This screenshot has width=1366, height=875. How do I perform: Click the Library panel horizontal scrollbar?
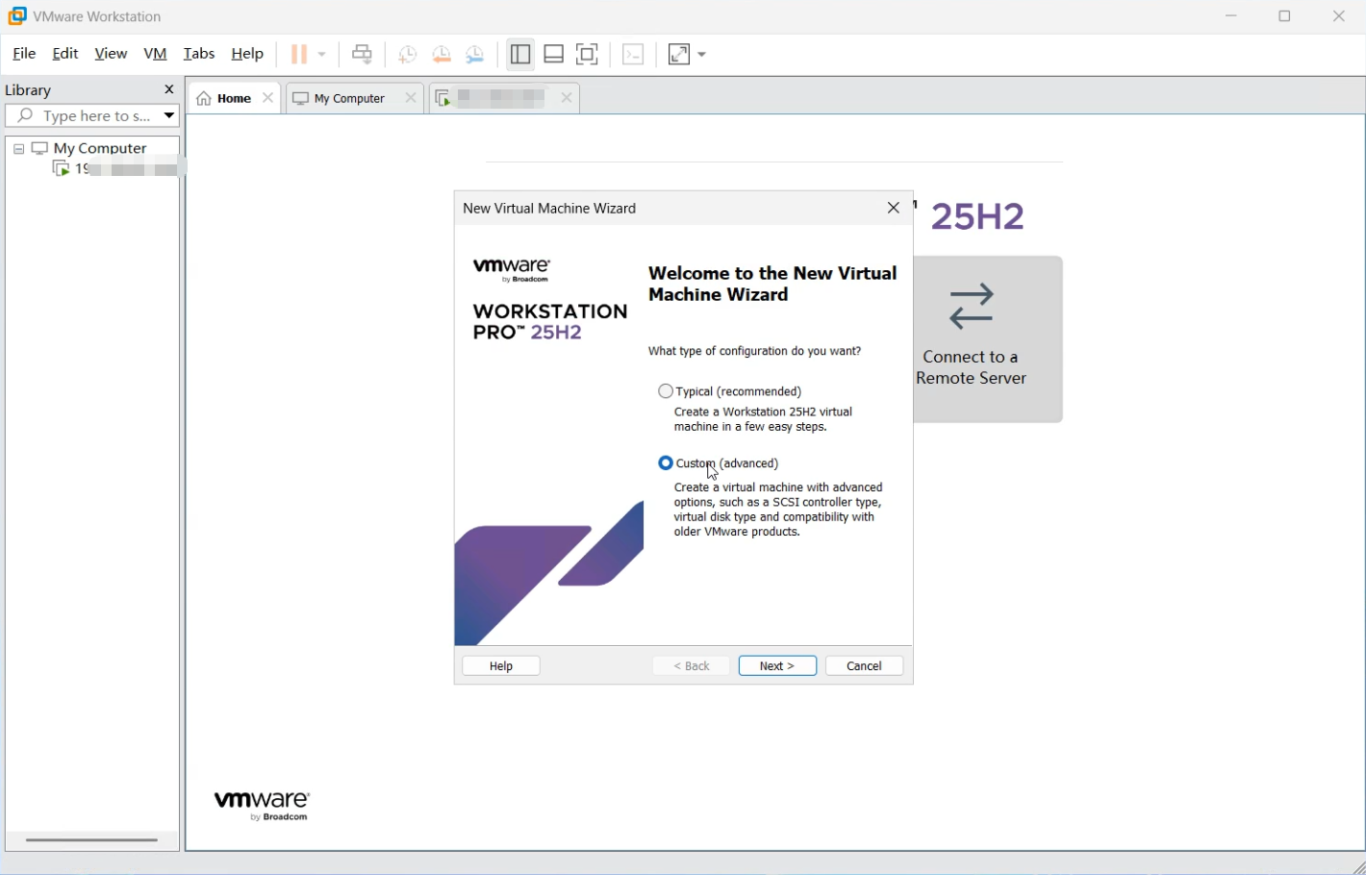click(91, 840)
